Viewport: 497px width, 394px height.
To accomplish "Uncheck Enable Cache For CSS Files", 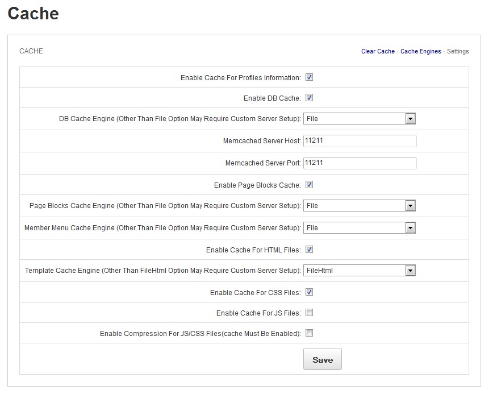I will click(310, 292).
